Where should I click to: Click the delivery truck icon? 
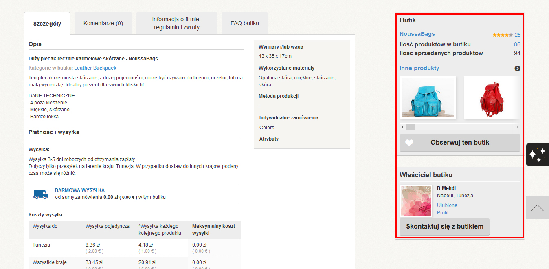[x=41, y=194]
